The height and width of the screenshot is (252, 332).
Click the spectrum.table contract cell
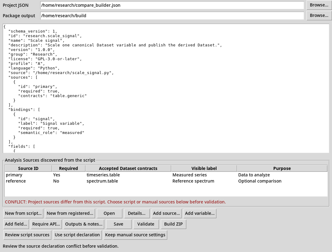point(102,181)
